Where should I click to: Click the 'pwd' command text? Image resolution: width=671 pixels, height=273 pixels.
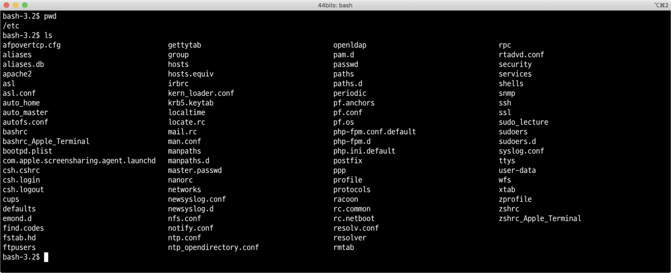pyautogui.click(x=50, y=16)
